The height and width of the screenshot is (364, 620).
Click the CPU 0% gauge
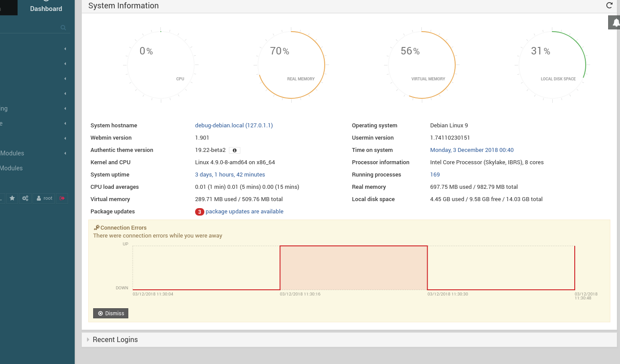click(161, 65)
